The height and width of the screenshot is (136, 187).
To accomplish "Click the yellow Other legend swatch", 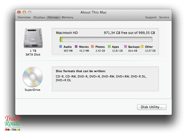I will (x=142, y=47).
